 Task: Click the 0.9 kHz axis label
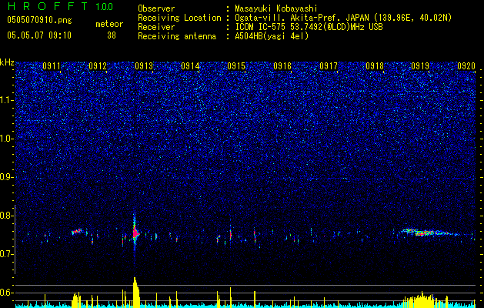coord(7,177)
